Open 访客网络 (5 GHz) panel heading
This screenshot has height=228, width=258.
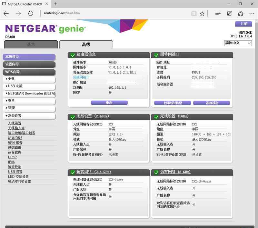click(175, 172)
